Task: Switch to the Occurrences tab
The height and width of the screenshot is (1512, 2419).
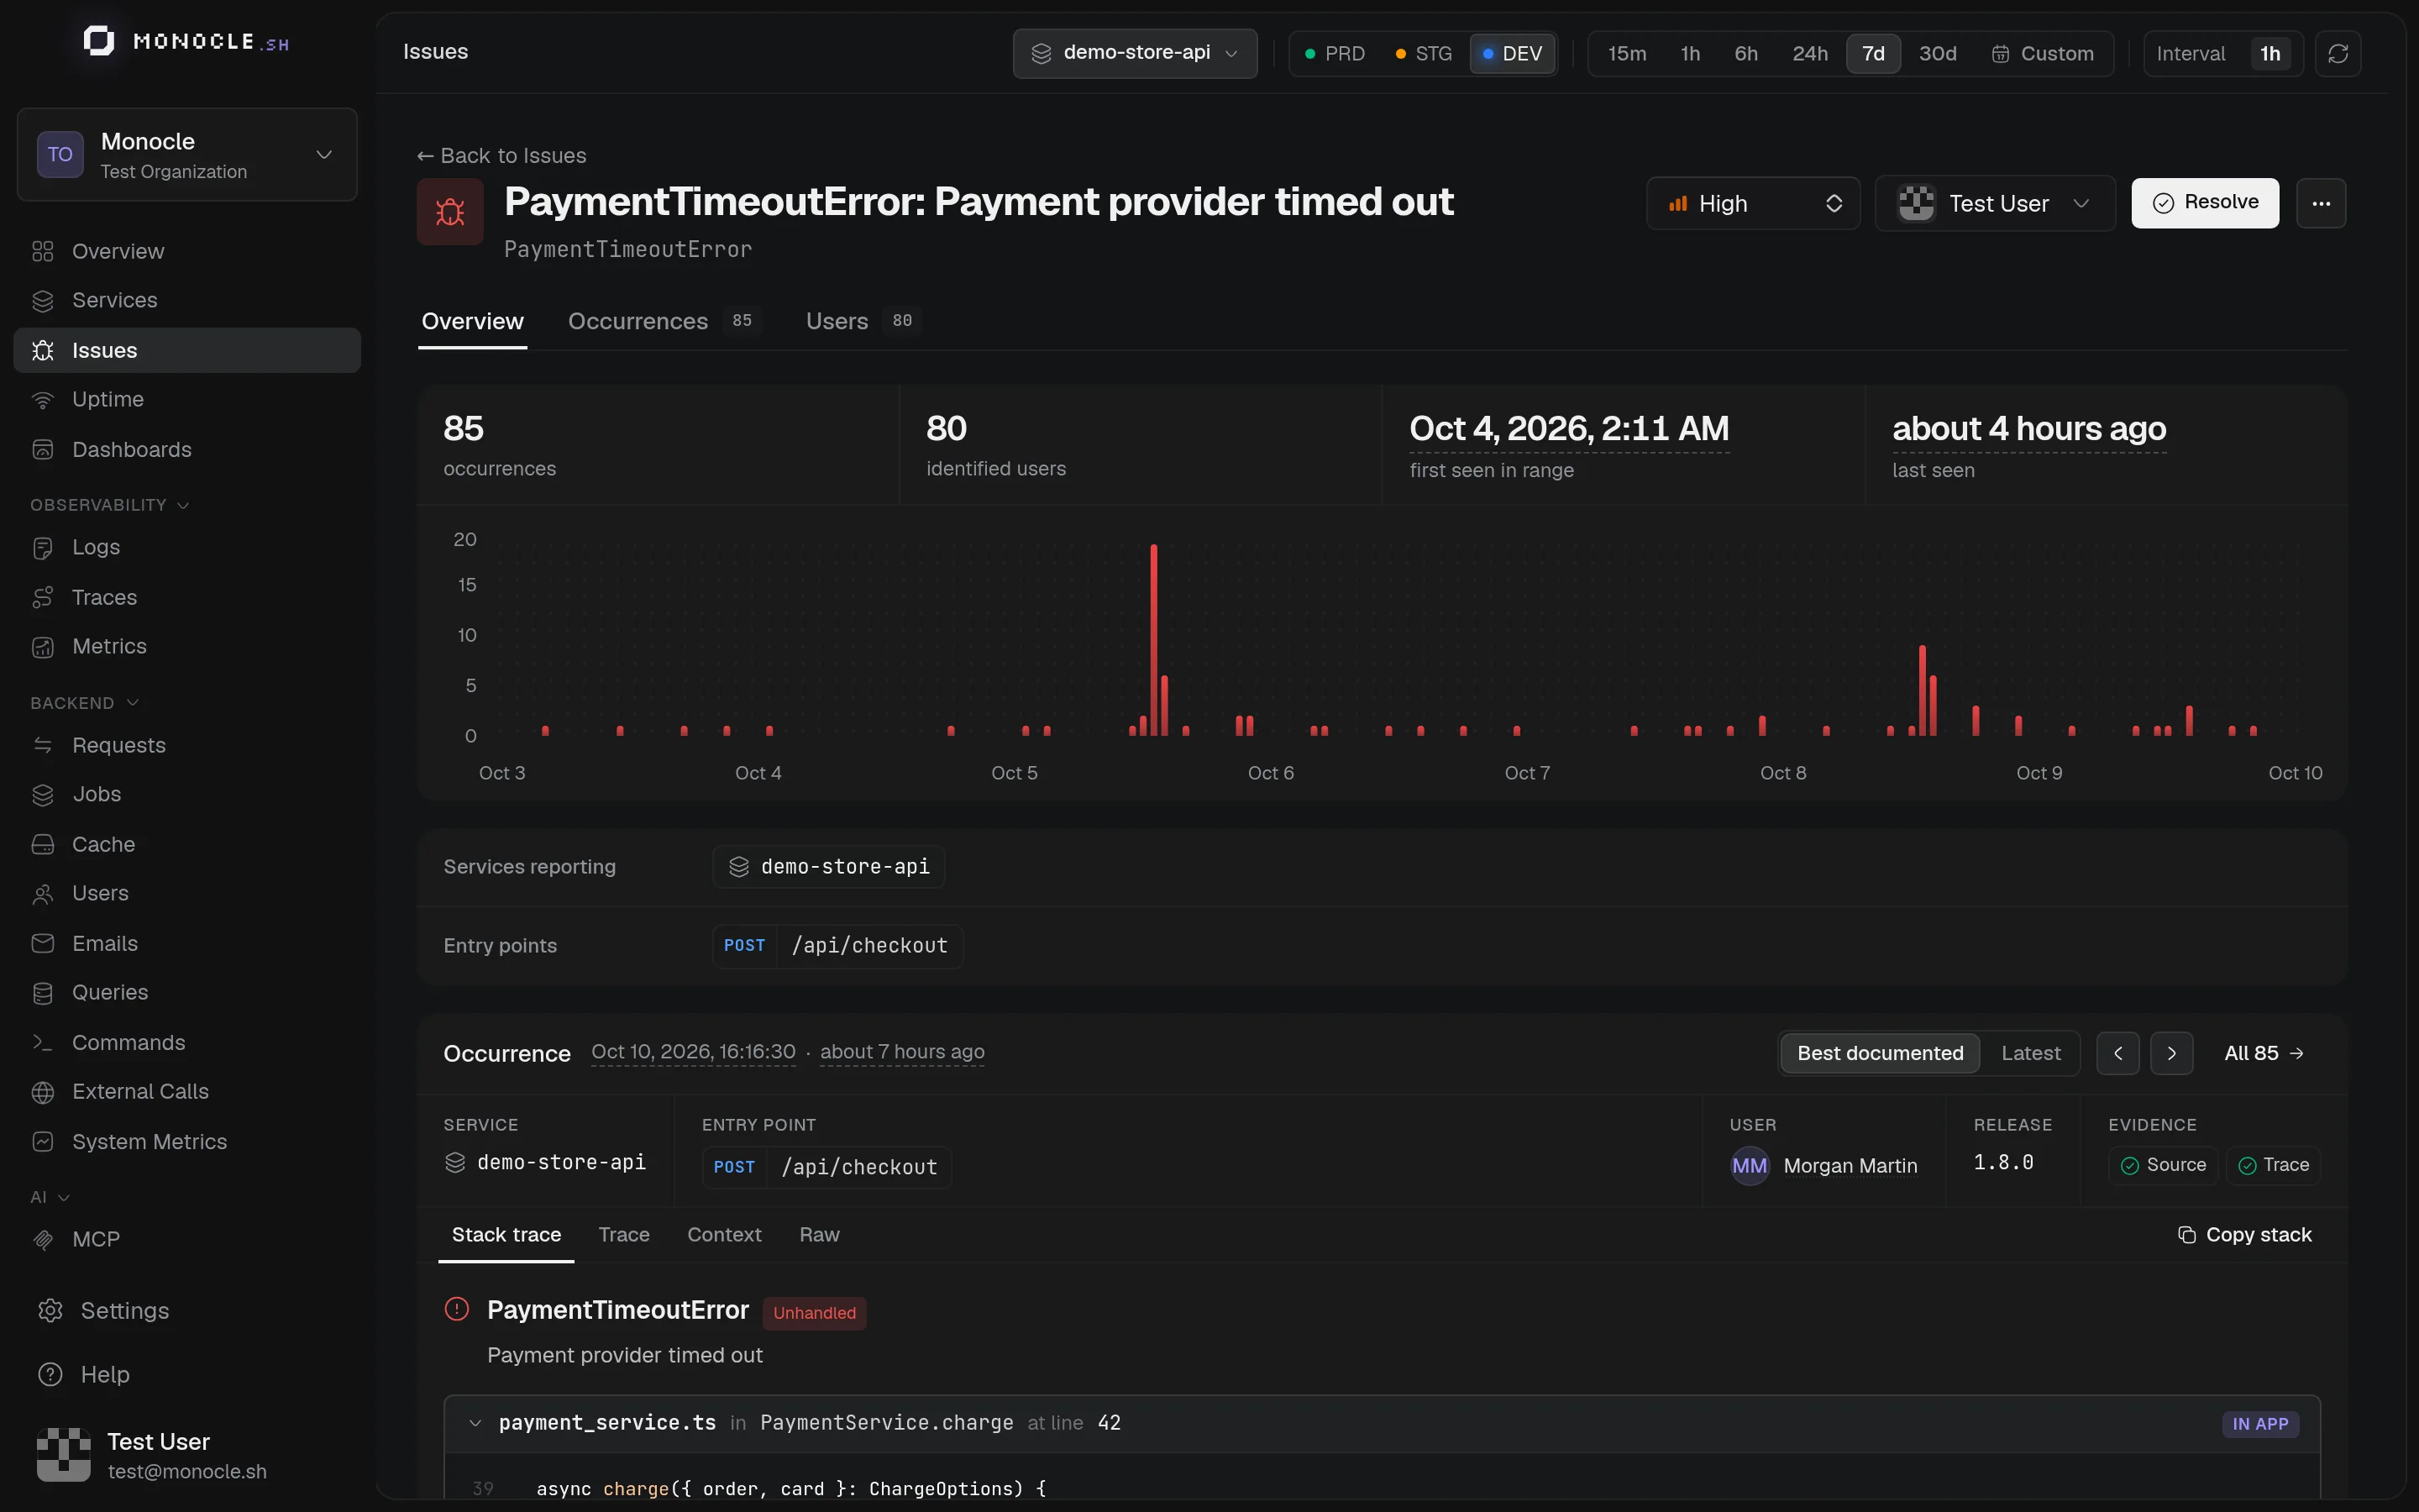Action: tap(664, 321)
